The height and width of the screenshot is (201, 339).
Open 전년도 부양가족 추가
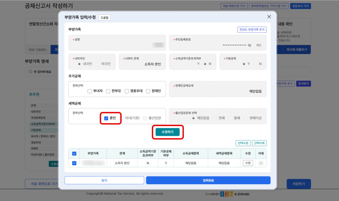[252, 29]
